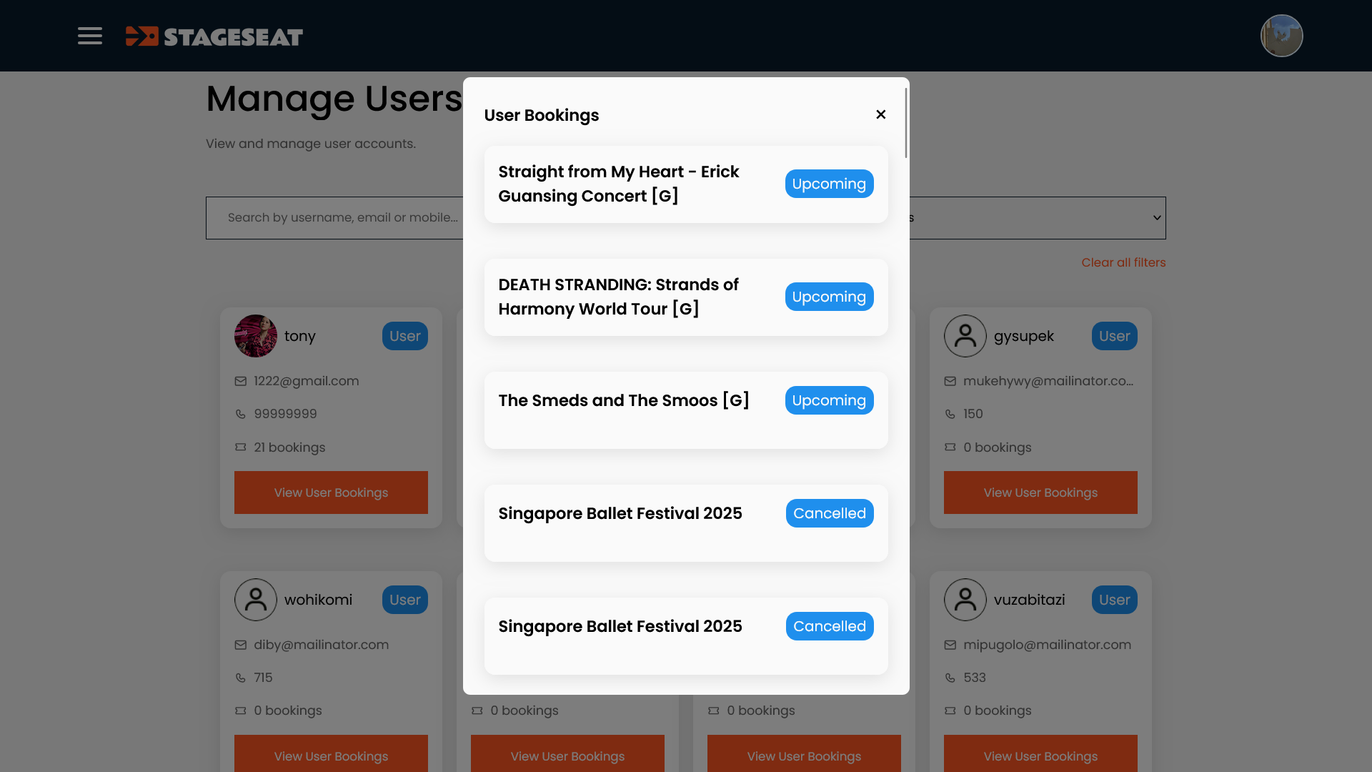View User Bookings for gysupek
Image resolution: width=1372 pixels, height=772 pixels.
click(x=1040, y=493)
